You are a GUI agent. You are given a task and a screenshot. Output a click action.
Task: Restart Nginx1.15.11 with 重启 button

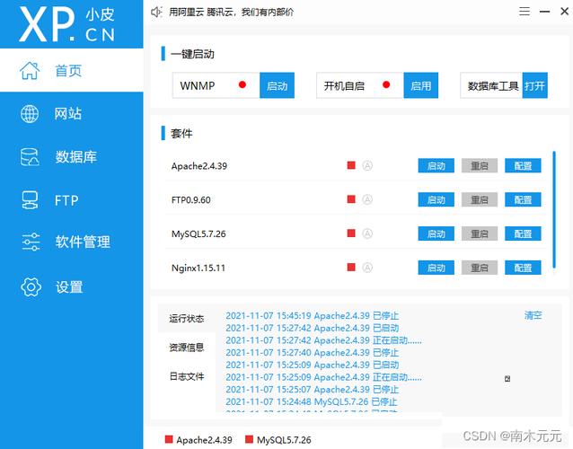coord(480,268)
